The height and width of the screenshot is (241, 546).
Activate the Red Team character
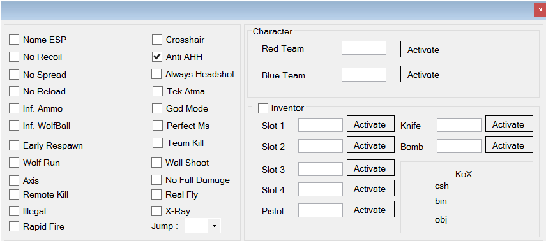pyautogui.click(x=424, y=49)
